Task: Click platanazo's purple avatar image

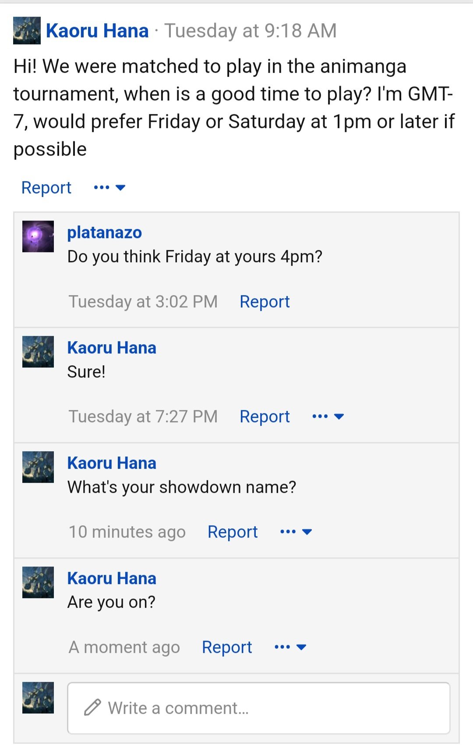Action: (38, 236)
